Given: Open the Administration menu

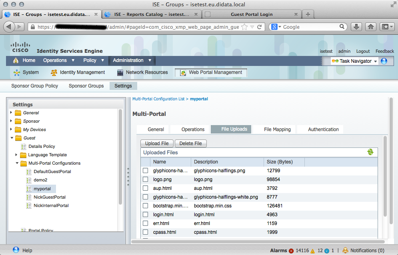Looking at the screenshot, I should [x=132, y=60].
